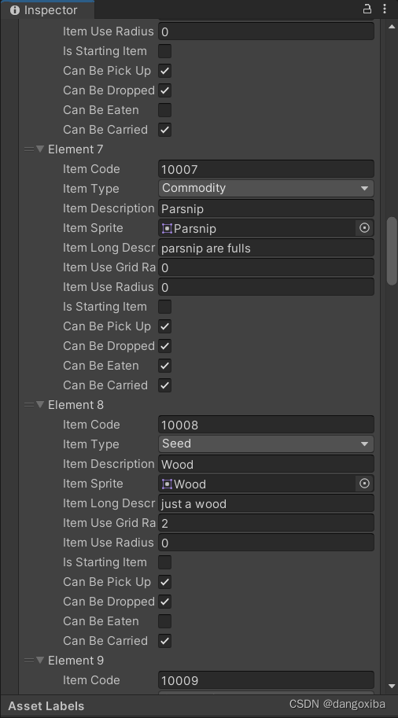Toggle Is Starting Item for Element 8

pyautogui.click(x=165, y=562)
